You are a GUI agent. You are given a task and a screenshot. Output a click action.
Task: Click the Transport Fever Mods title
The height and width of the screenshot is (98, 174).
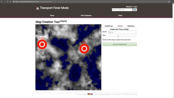coord(54,8)
